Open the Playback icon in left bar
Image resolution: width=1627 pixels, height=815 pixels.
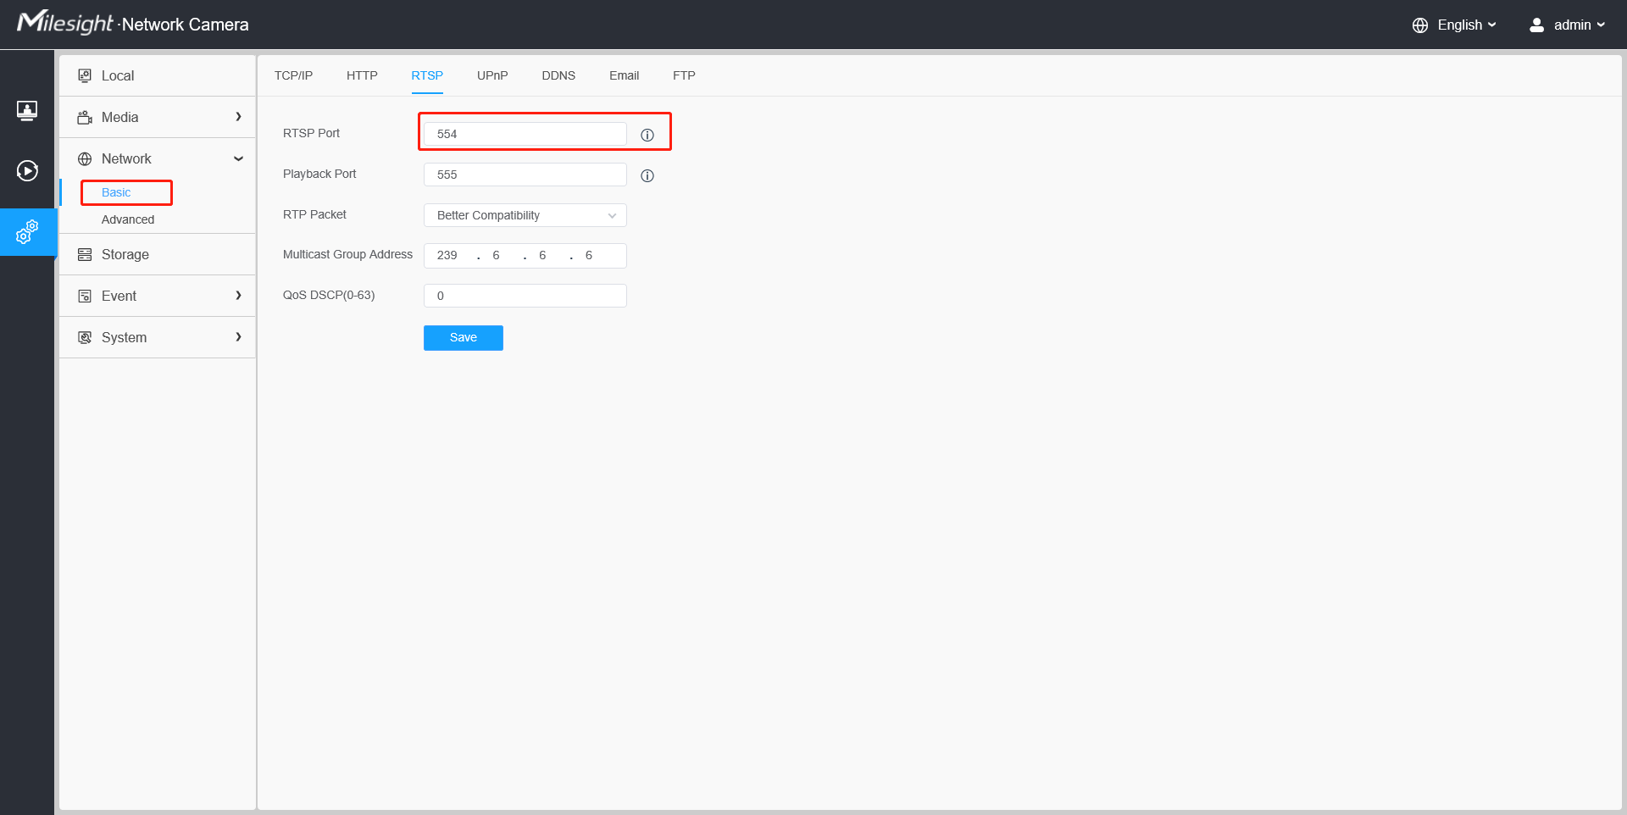pyautogui.click(x=27, y=171)
